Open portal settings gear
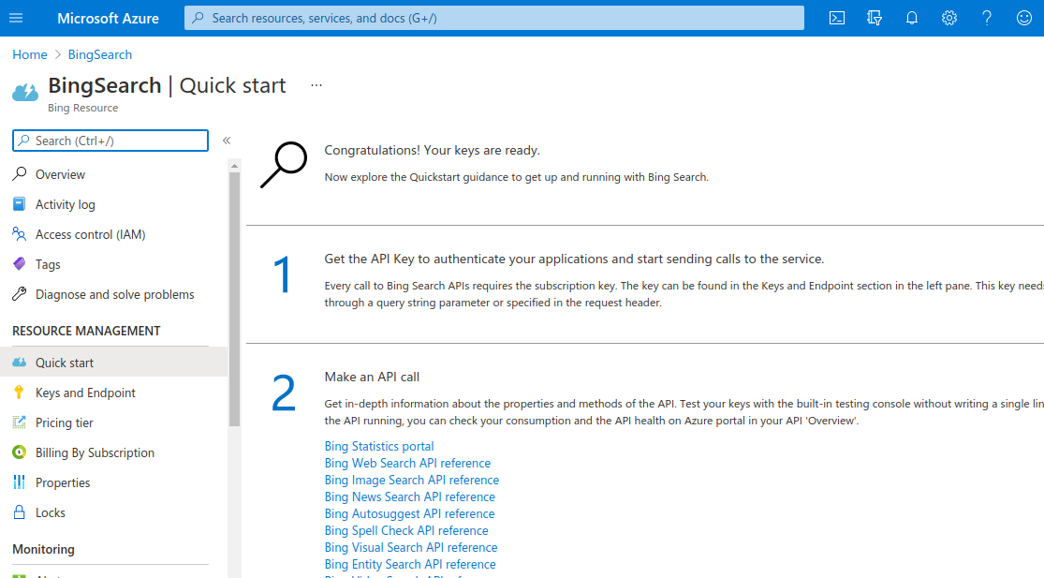 point(948,18)
